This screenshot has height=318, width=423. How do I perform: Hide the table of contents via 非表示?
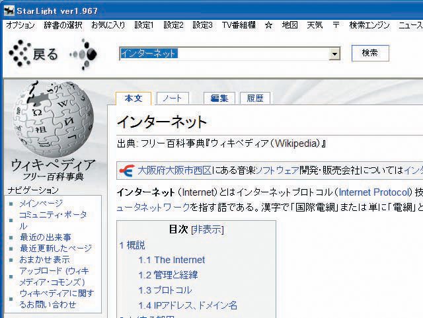(208, 229)
